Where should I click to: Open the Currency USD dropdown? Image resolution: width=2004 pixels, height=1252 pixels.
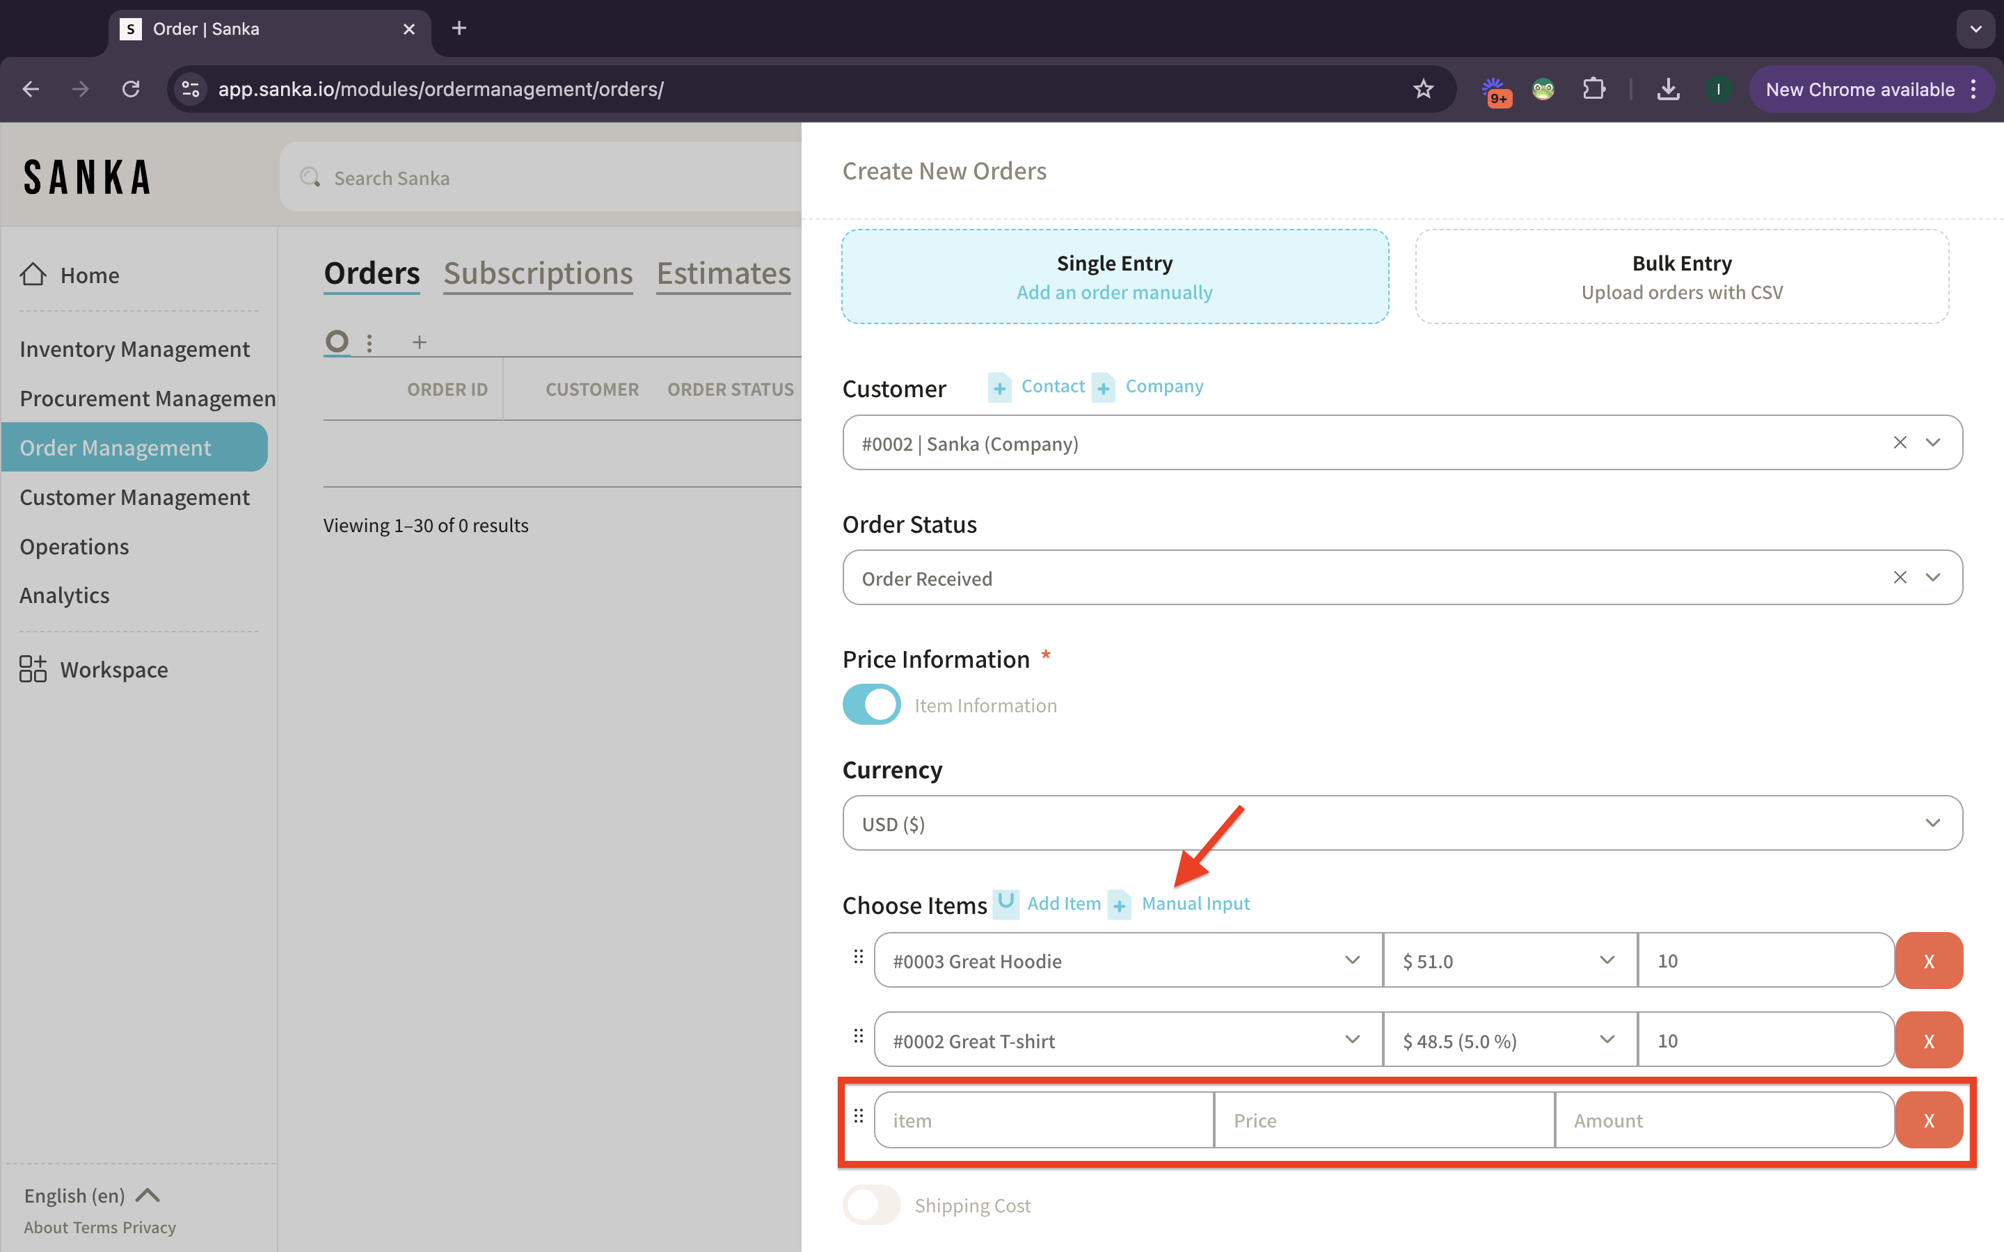1401,823
